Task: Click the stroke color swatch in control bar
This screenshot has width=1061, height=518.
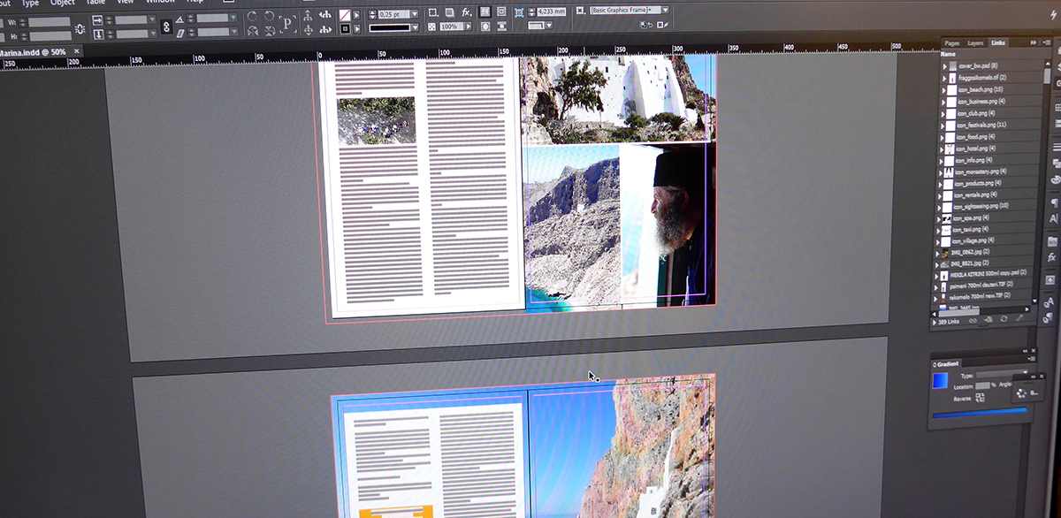Action: [x=347, y=29]
